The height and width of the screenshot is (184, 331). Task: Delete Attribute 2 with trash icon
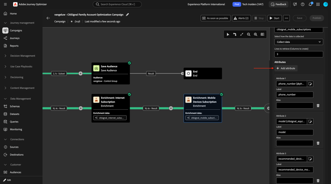pos(318,143)
